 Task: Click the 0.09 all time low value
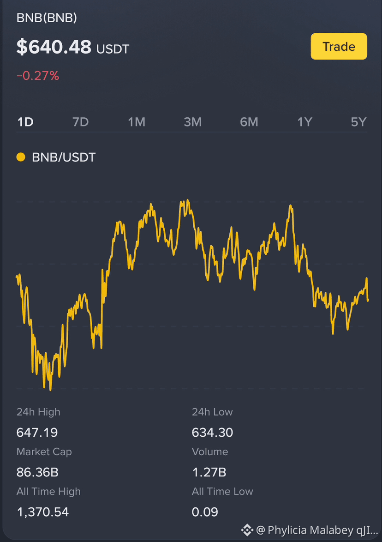tap(205, 512)
